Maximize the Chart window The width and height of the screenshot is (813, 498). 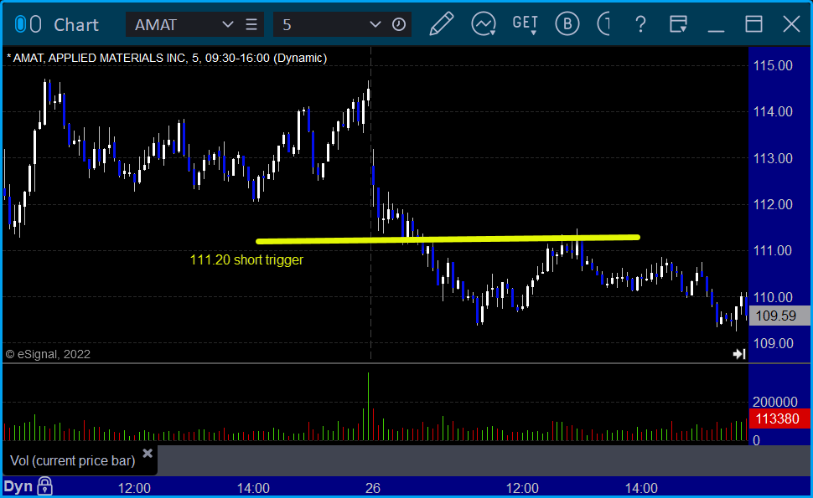[x=753, y=23]
